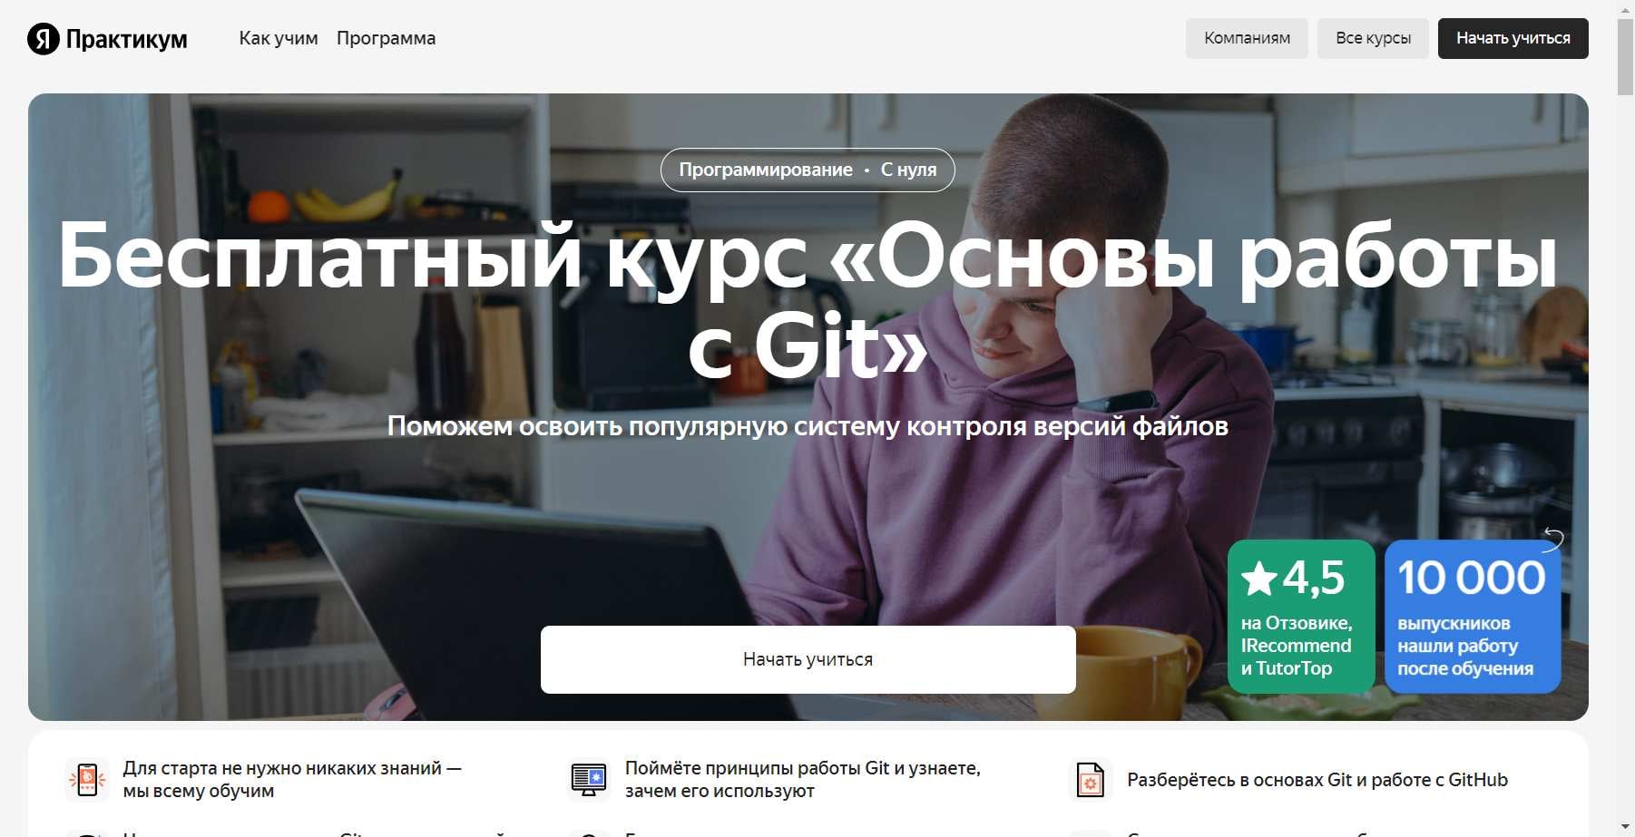The width and height of the screenshot is (1635, 837).
Task: Click the Компаниям button
Action: (1247, 38)
